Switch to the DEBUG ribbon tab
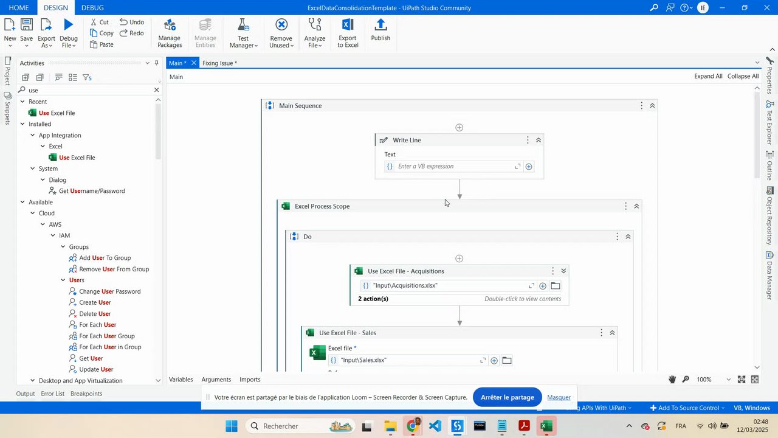The image size is (778, 438). [92, 8]
